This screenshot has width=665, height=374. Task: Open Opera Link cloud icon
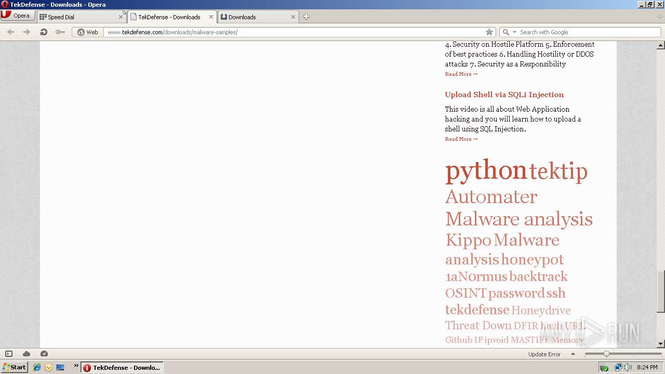pos(26,354)
